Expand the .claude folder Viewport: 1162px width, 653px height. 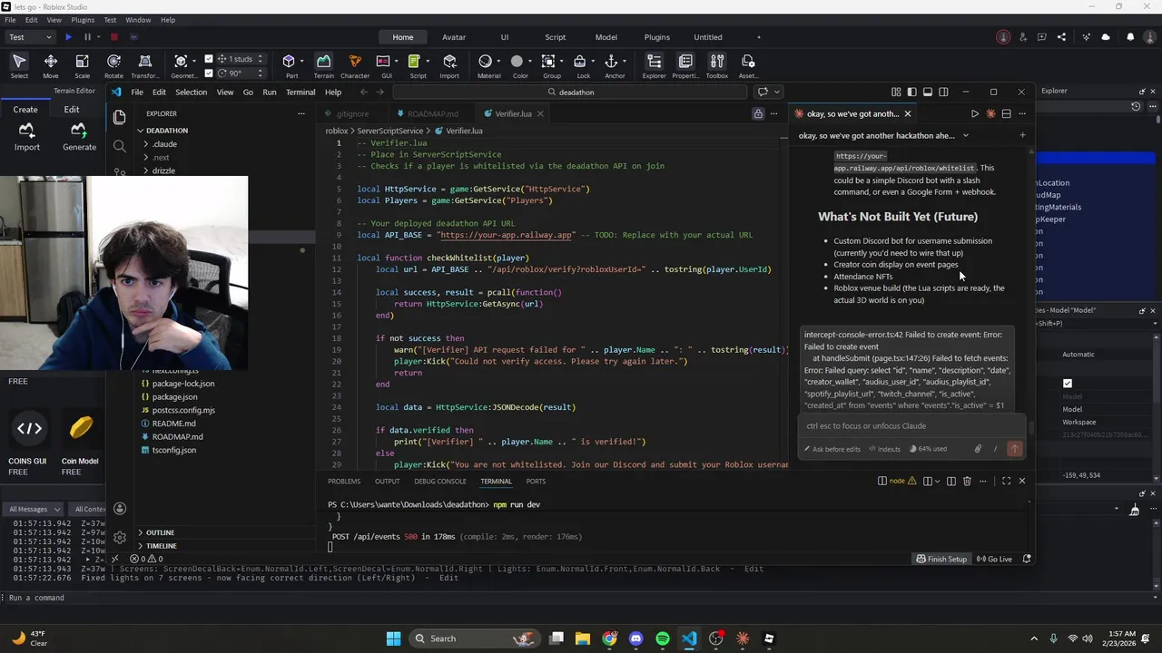click(x=164, y=144)
